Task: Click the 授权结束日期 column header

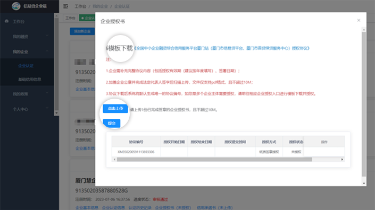Action: pos(201,142)
